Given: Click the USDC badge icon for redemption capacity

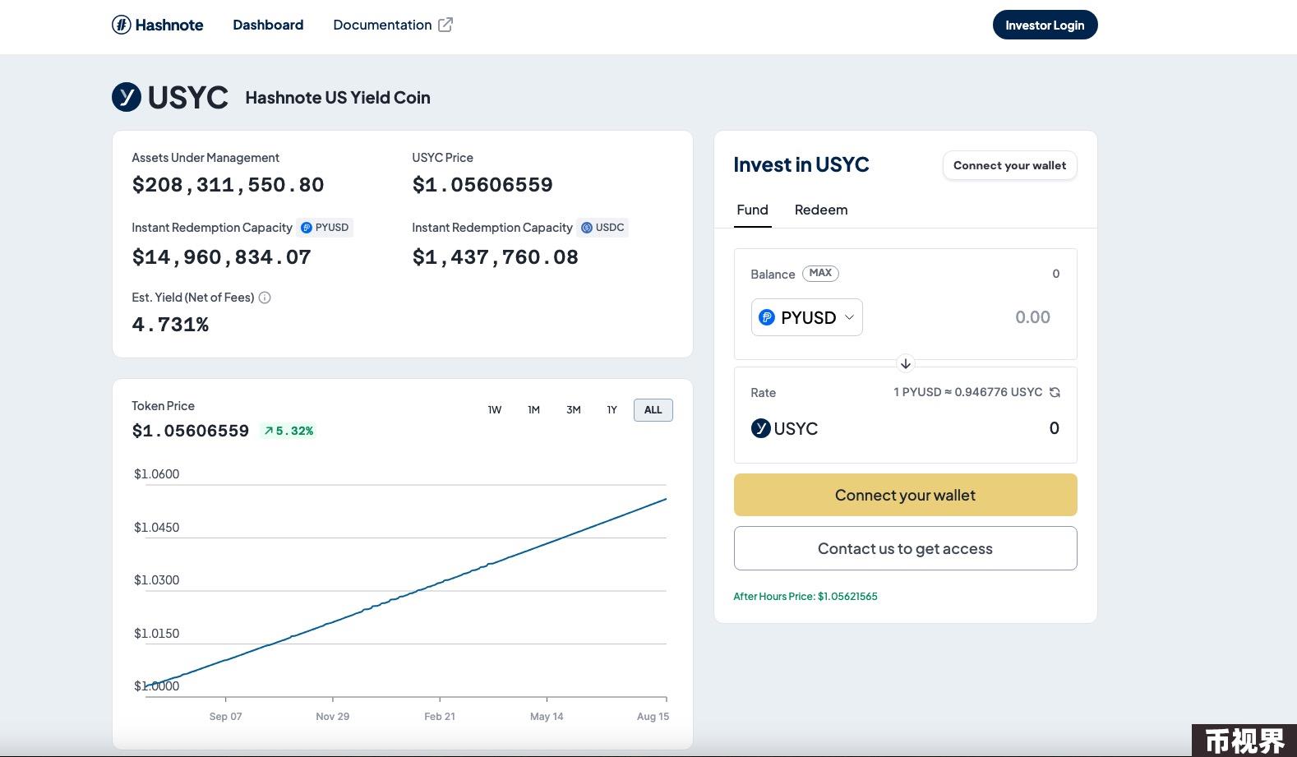Looking at the screenshot, I should [x=587, y=228].
